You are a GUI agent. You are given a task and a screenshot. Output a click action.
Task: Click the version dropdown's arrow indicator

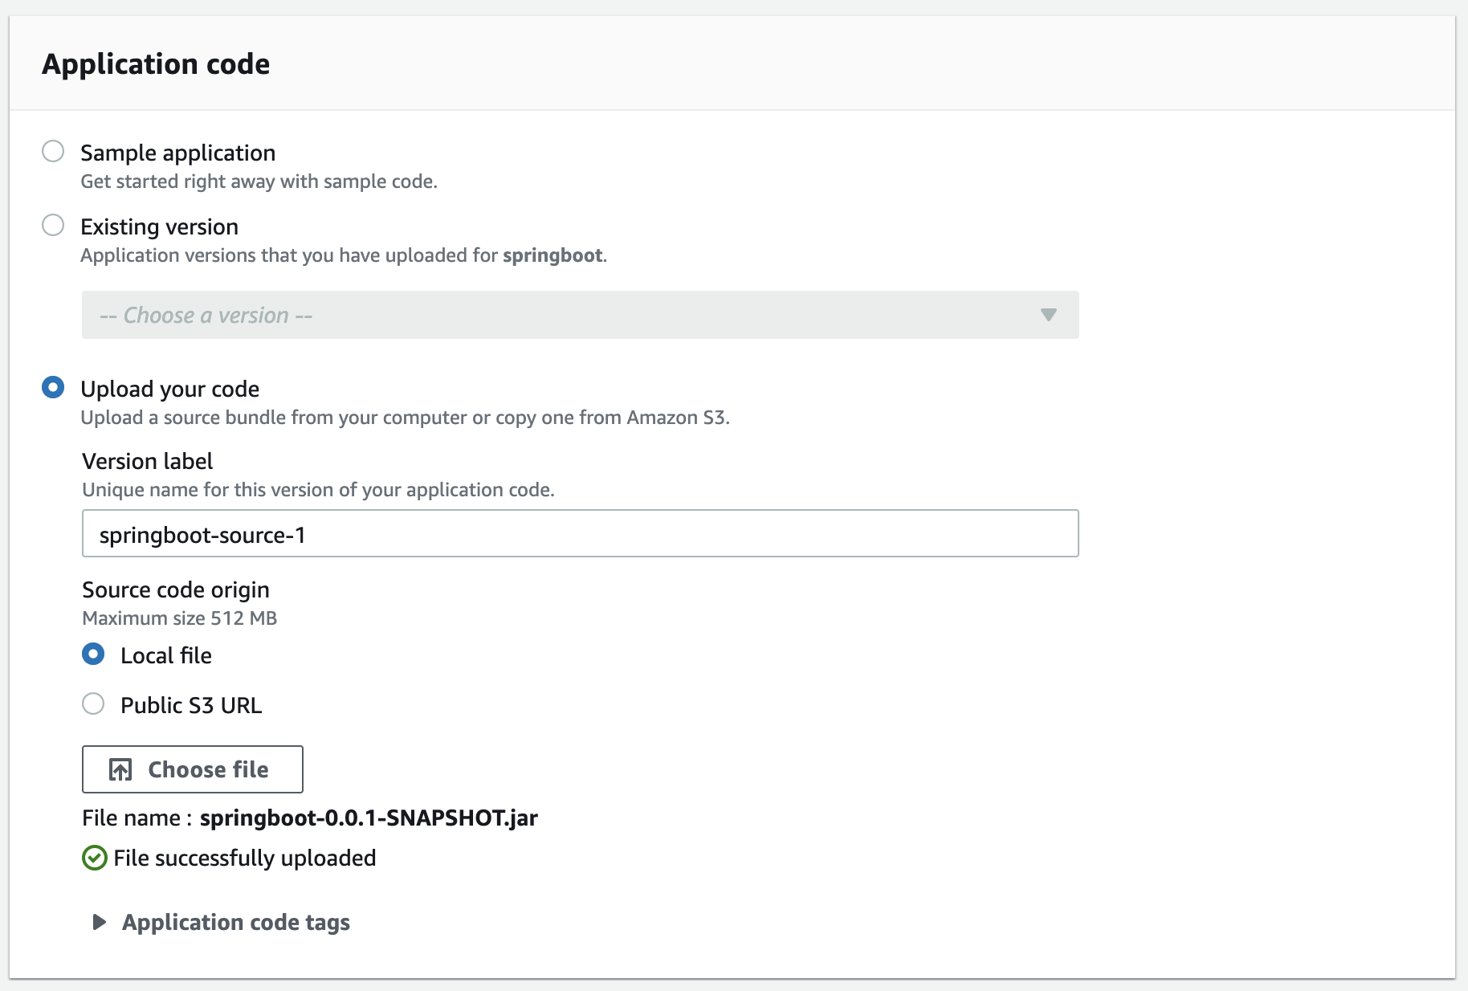[1048, 315]
